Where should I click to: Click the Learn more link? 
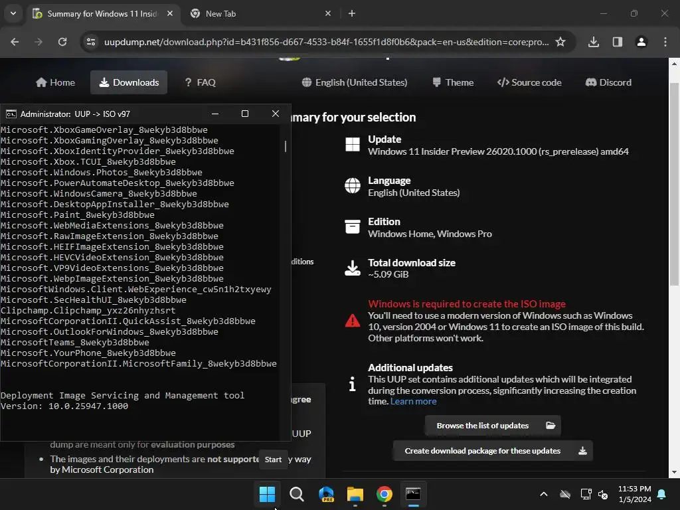[x=413, y=402]
